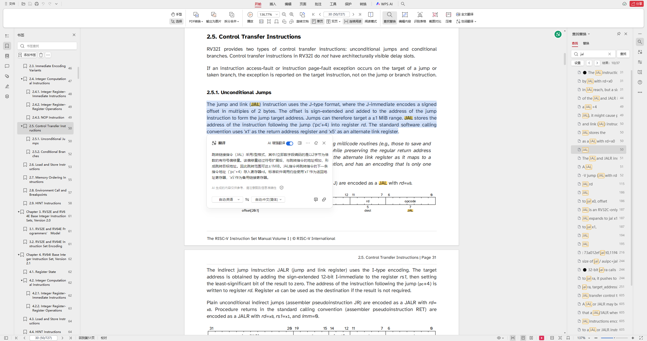Select the single page view mode
Image resolution: width=647 pixels, height=341 pixels.
[x=317, y=21]
